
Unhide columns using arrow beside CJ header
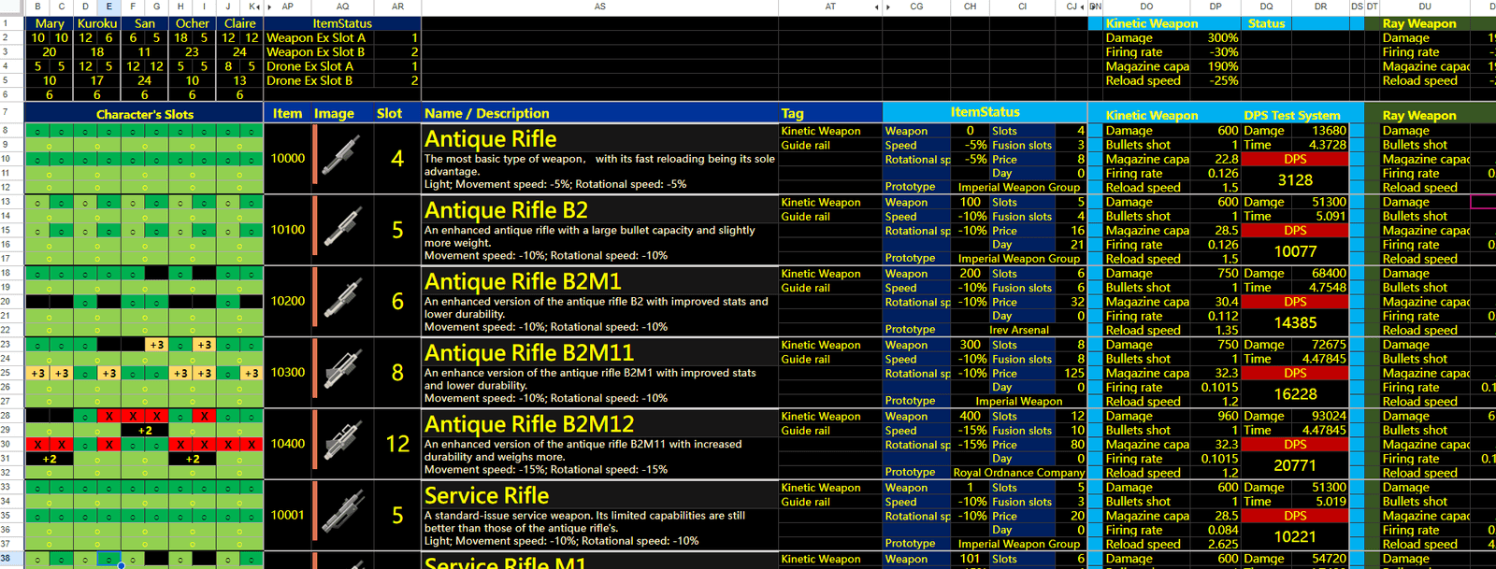point(1083,7)
